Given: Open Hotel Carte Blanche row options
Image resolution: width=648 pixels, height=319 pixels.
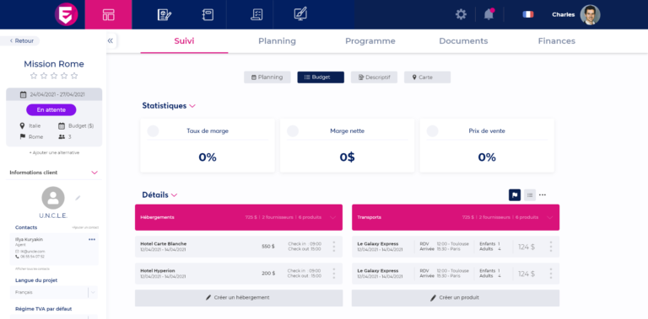Looking at the screenshot, I should pyautogui.click(x=333, y=247).
